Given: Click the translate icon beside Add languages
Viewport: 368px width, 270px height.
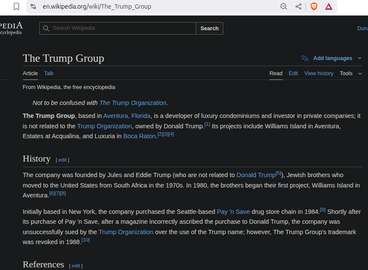Looking at the screenshot, I should coord(305,58).
